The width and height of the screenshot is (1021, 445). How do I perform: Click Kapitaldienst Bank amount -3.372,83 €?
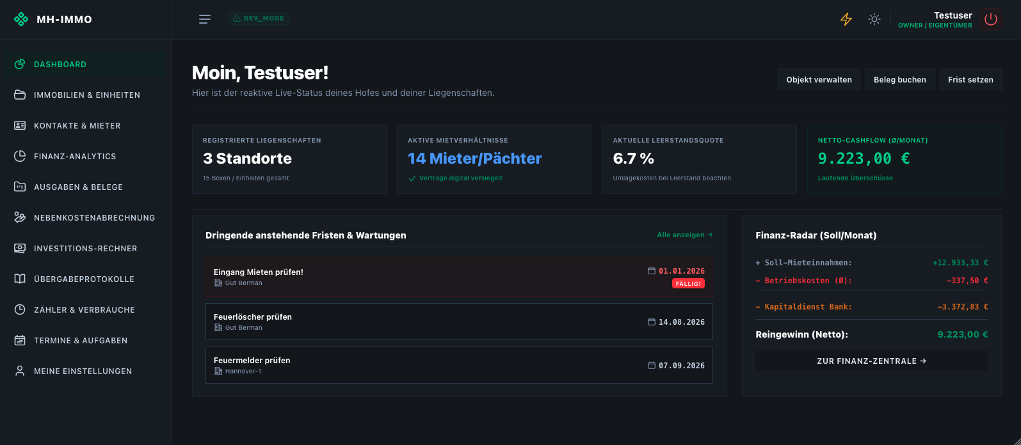pos(963,307)
